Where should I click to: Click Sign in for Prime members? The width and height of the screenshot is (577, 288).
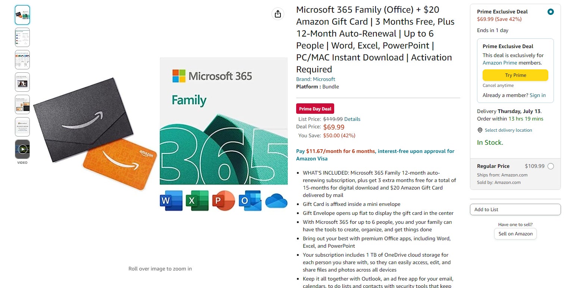click(x=537, y=95)
